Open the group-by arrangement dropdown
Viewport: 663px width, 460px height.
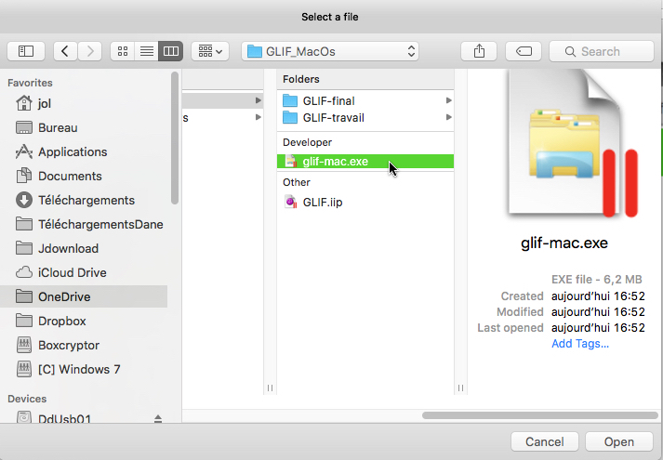pos(210,51)
